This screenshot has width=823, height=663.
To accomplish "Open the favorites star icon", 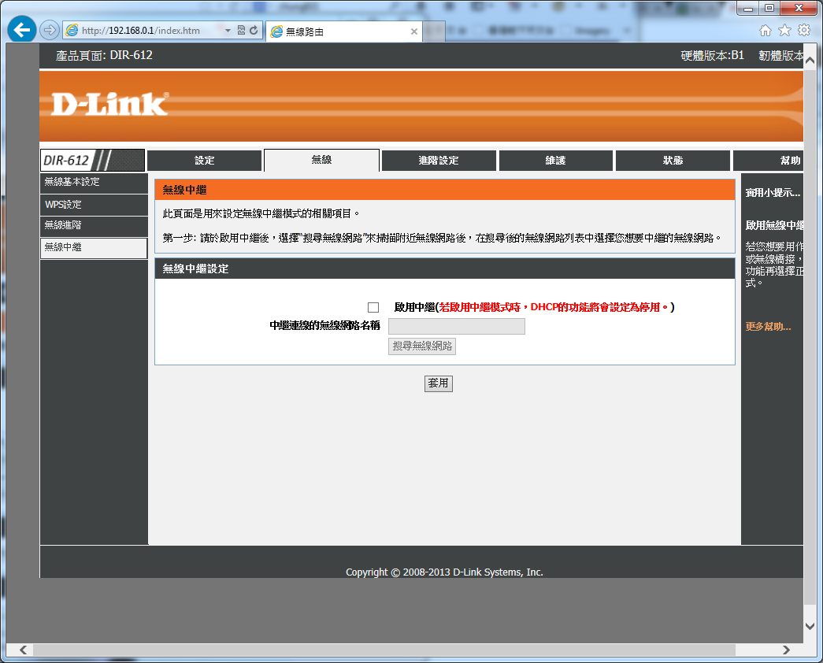I will coord(784,30).
